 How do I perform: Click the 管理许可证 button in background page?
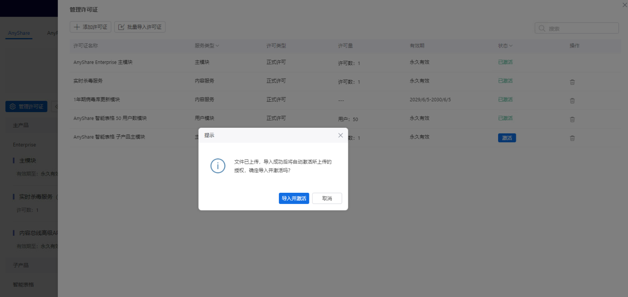[x=26, y=106]
